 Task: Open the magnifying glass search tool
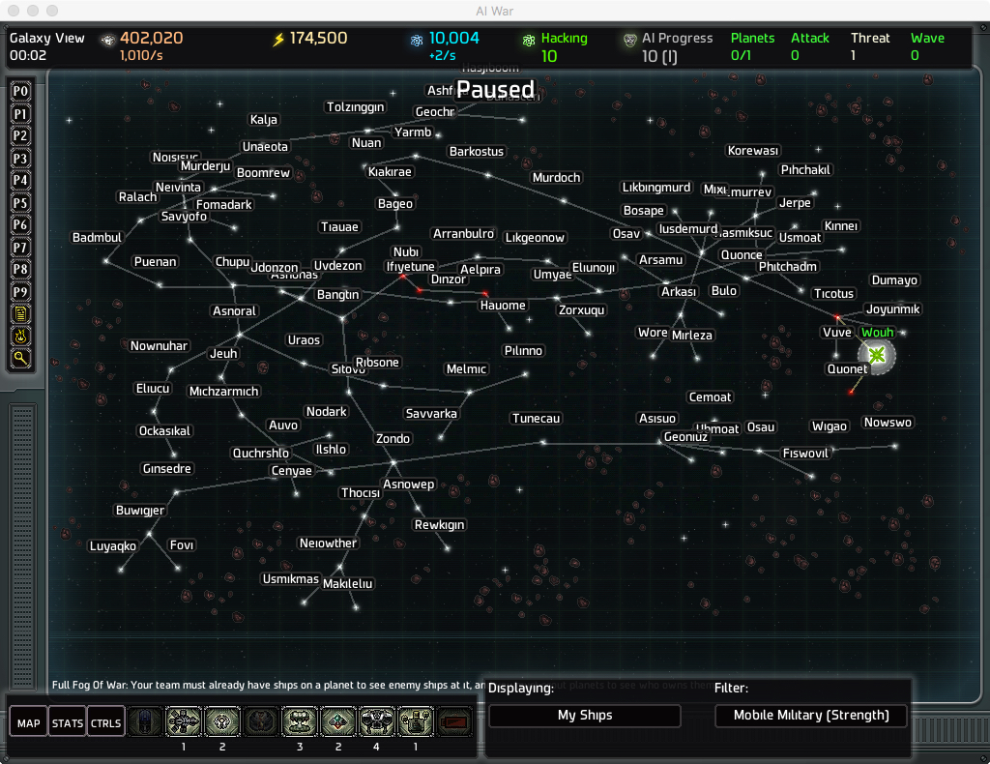20,359
